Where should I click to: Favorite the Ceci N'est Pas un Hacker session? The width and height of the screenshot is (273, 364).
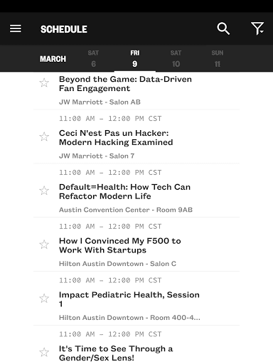coord(44,136)
